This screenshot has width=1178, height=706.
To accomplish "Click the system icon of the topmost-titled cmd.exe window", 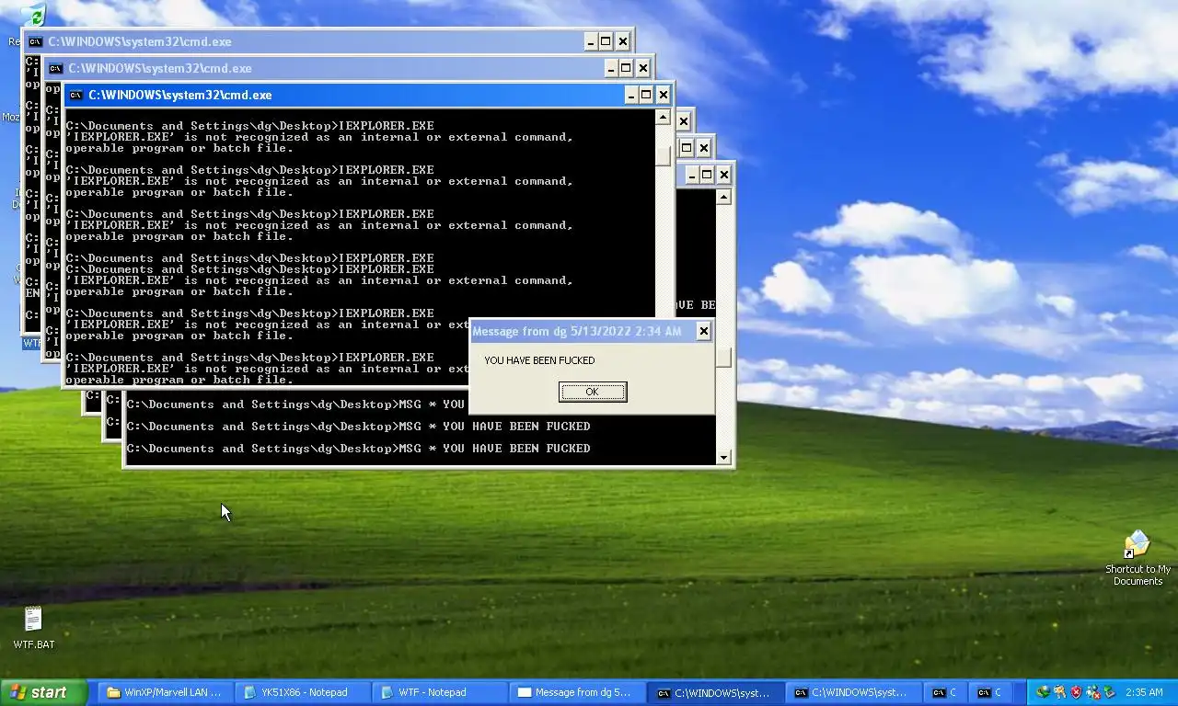I will click(35, 41).
